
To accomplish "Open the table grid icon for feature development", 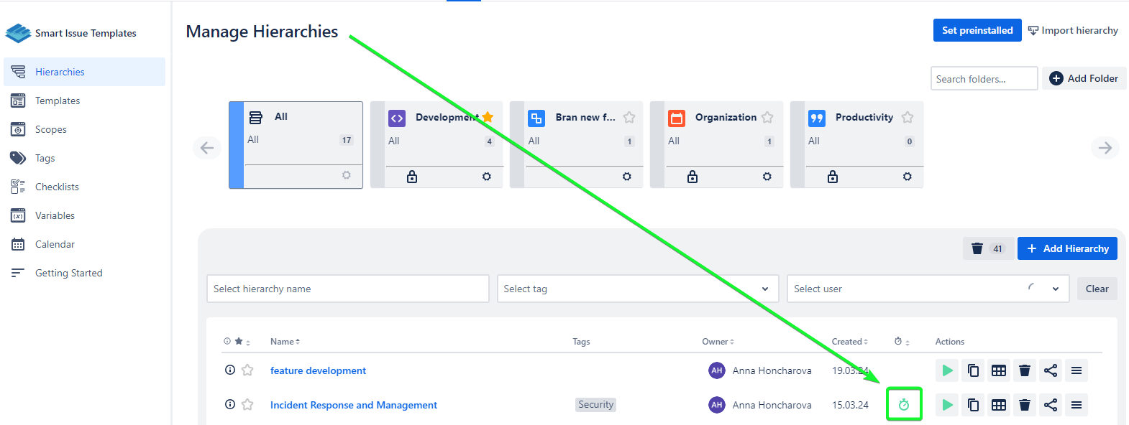I will (x=999, y=370).
